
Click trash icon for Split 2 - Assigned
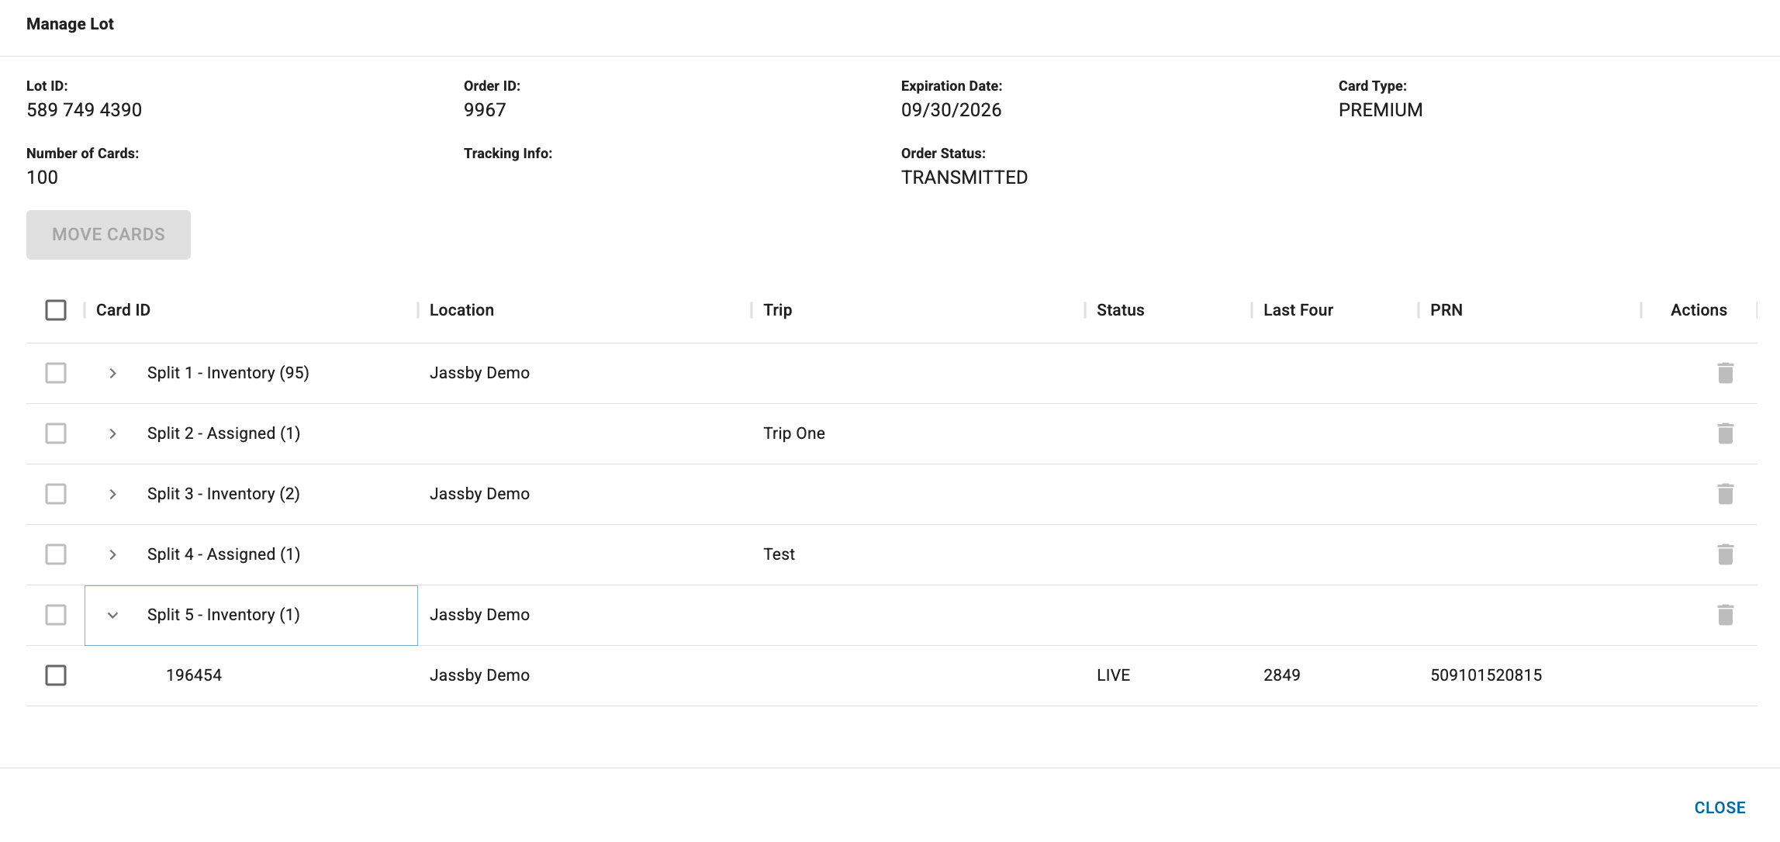click(x=1725, y=433)
